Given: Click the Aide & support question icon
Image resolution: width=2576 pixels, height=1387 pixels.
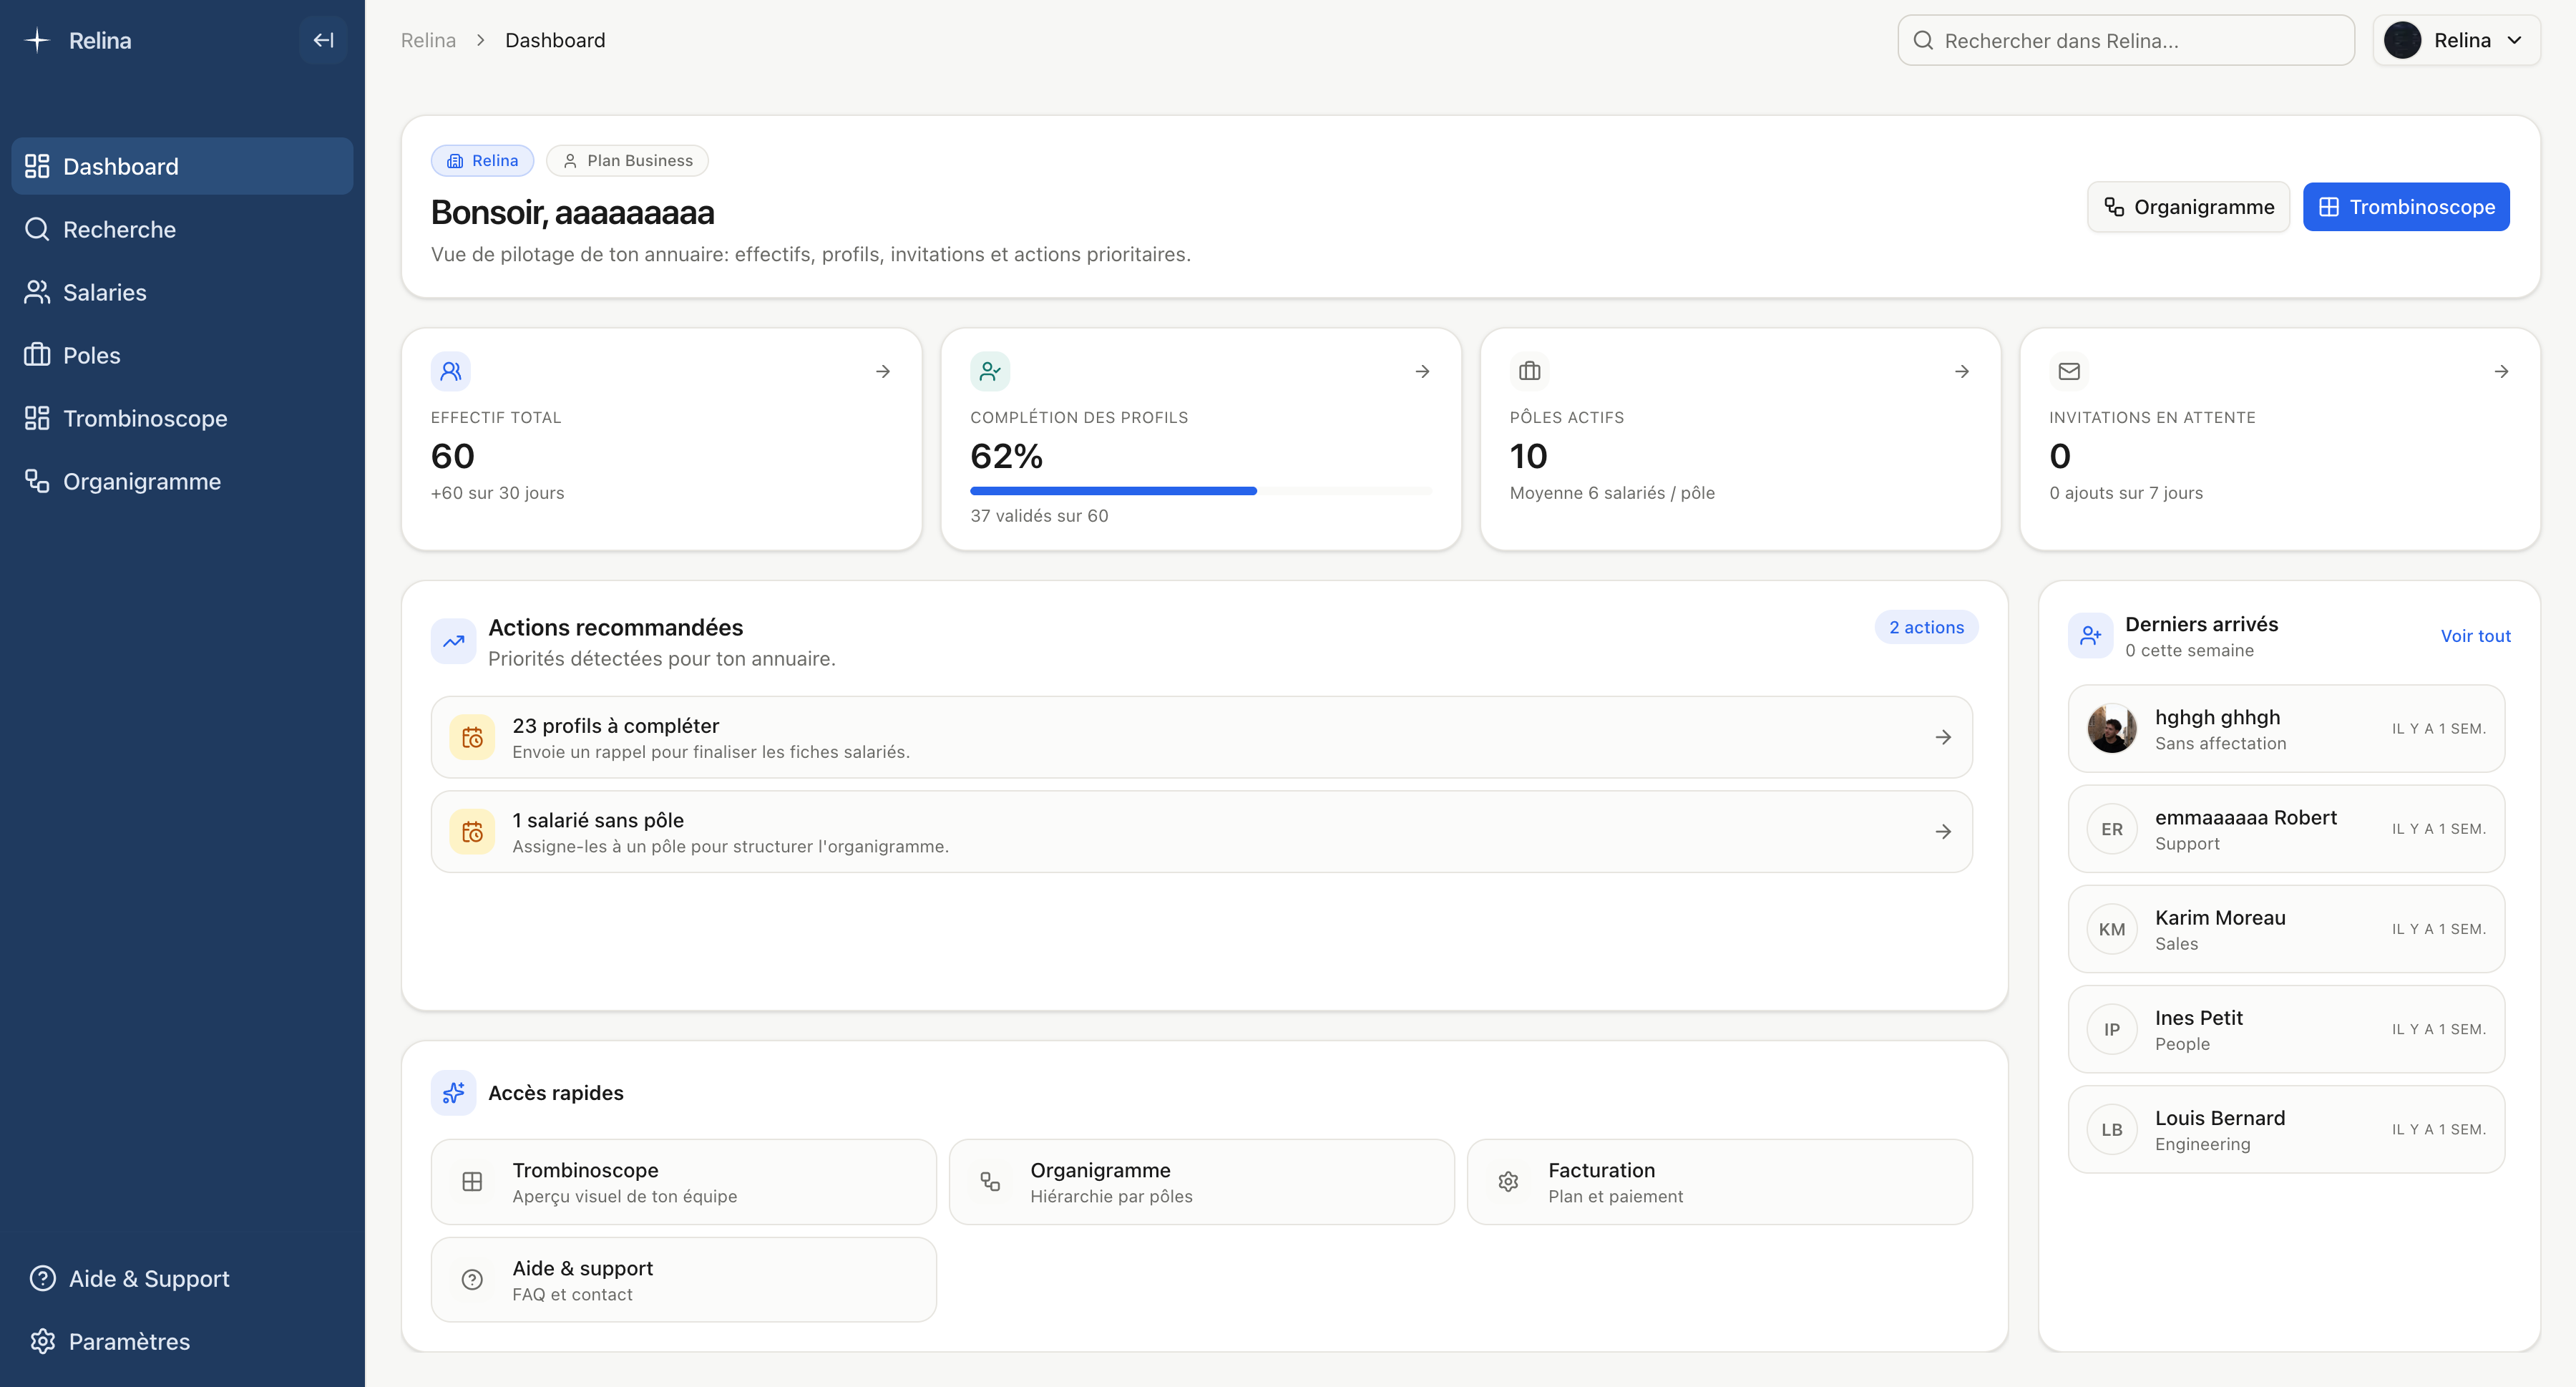Looking at the screenshot, I should (472, 1280).
